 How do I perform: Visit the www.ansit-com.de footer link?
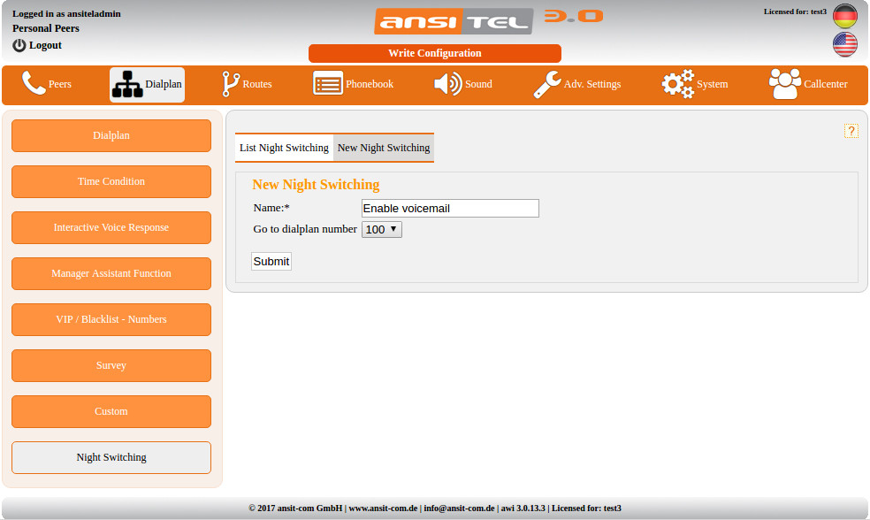pos(382,508)
